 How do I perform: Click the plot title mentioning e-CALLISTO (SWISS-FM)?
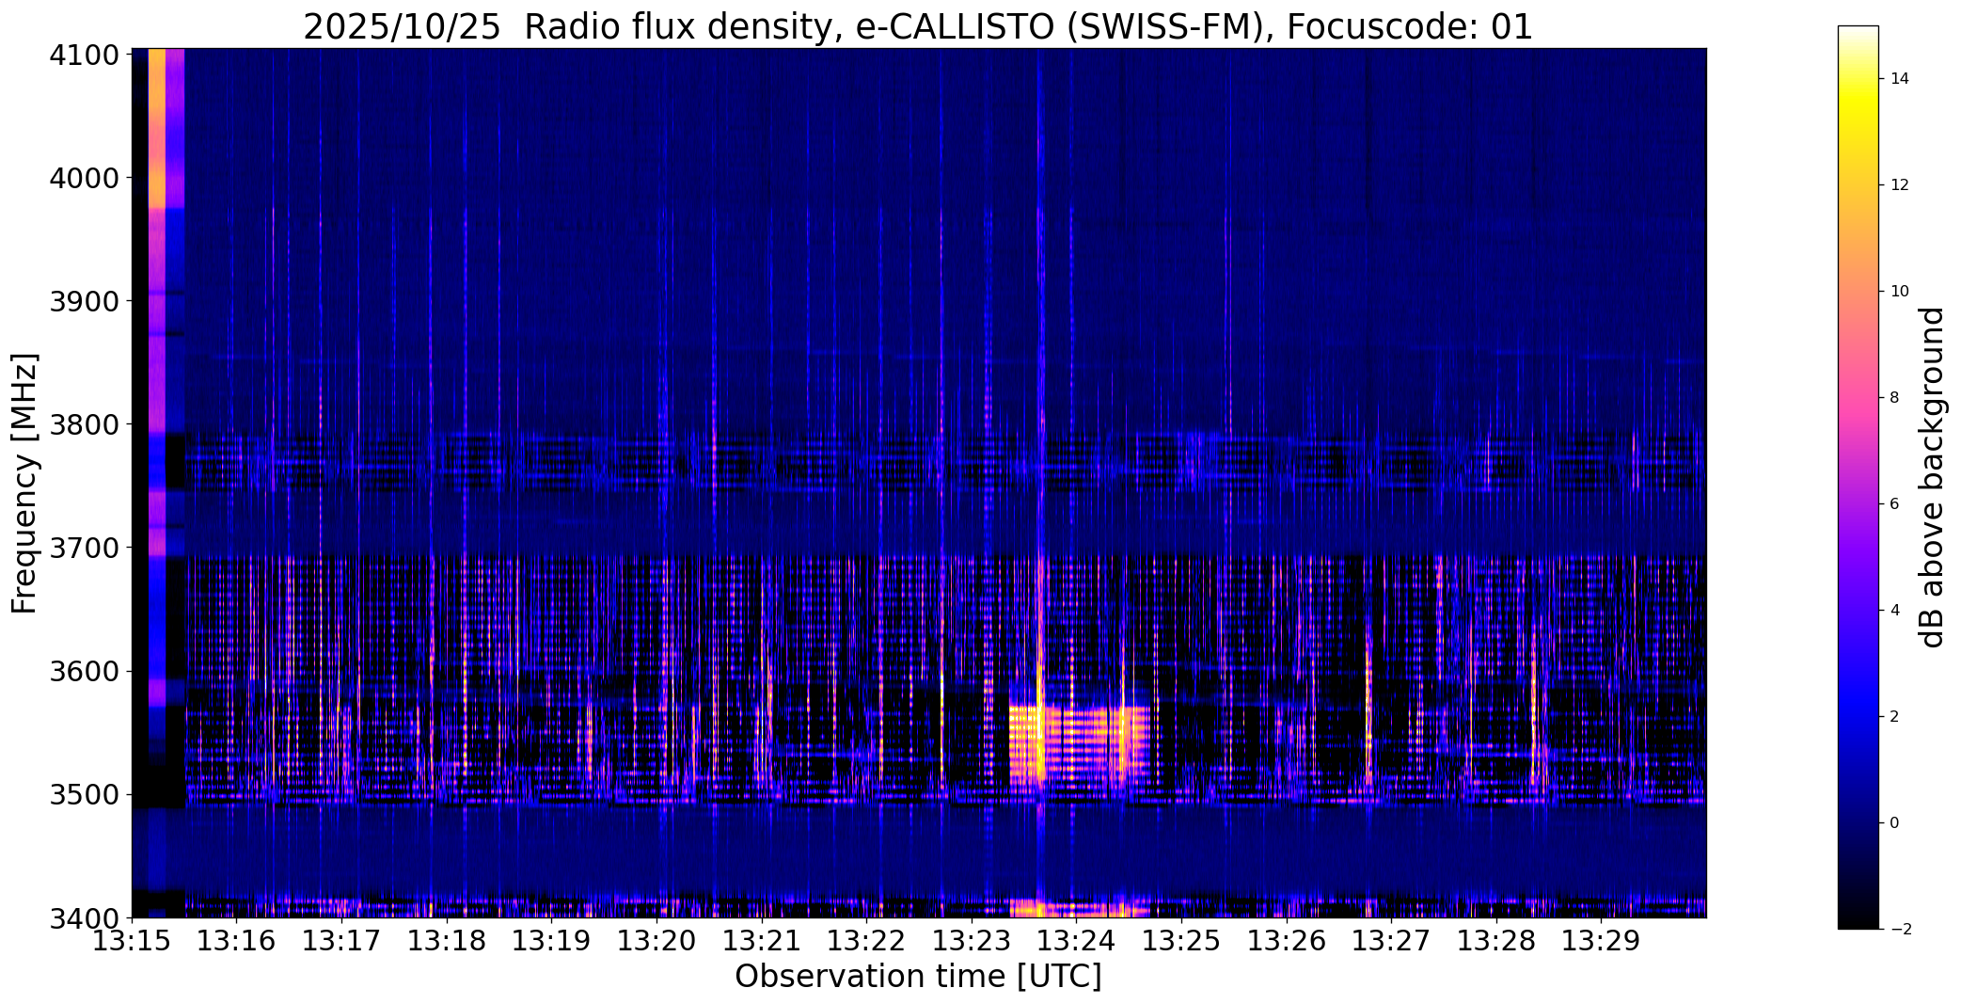(x=918, y=26)
